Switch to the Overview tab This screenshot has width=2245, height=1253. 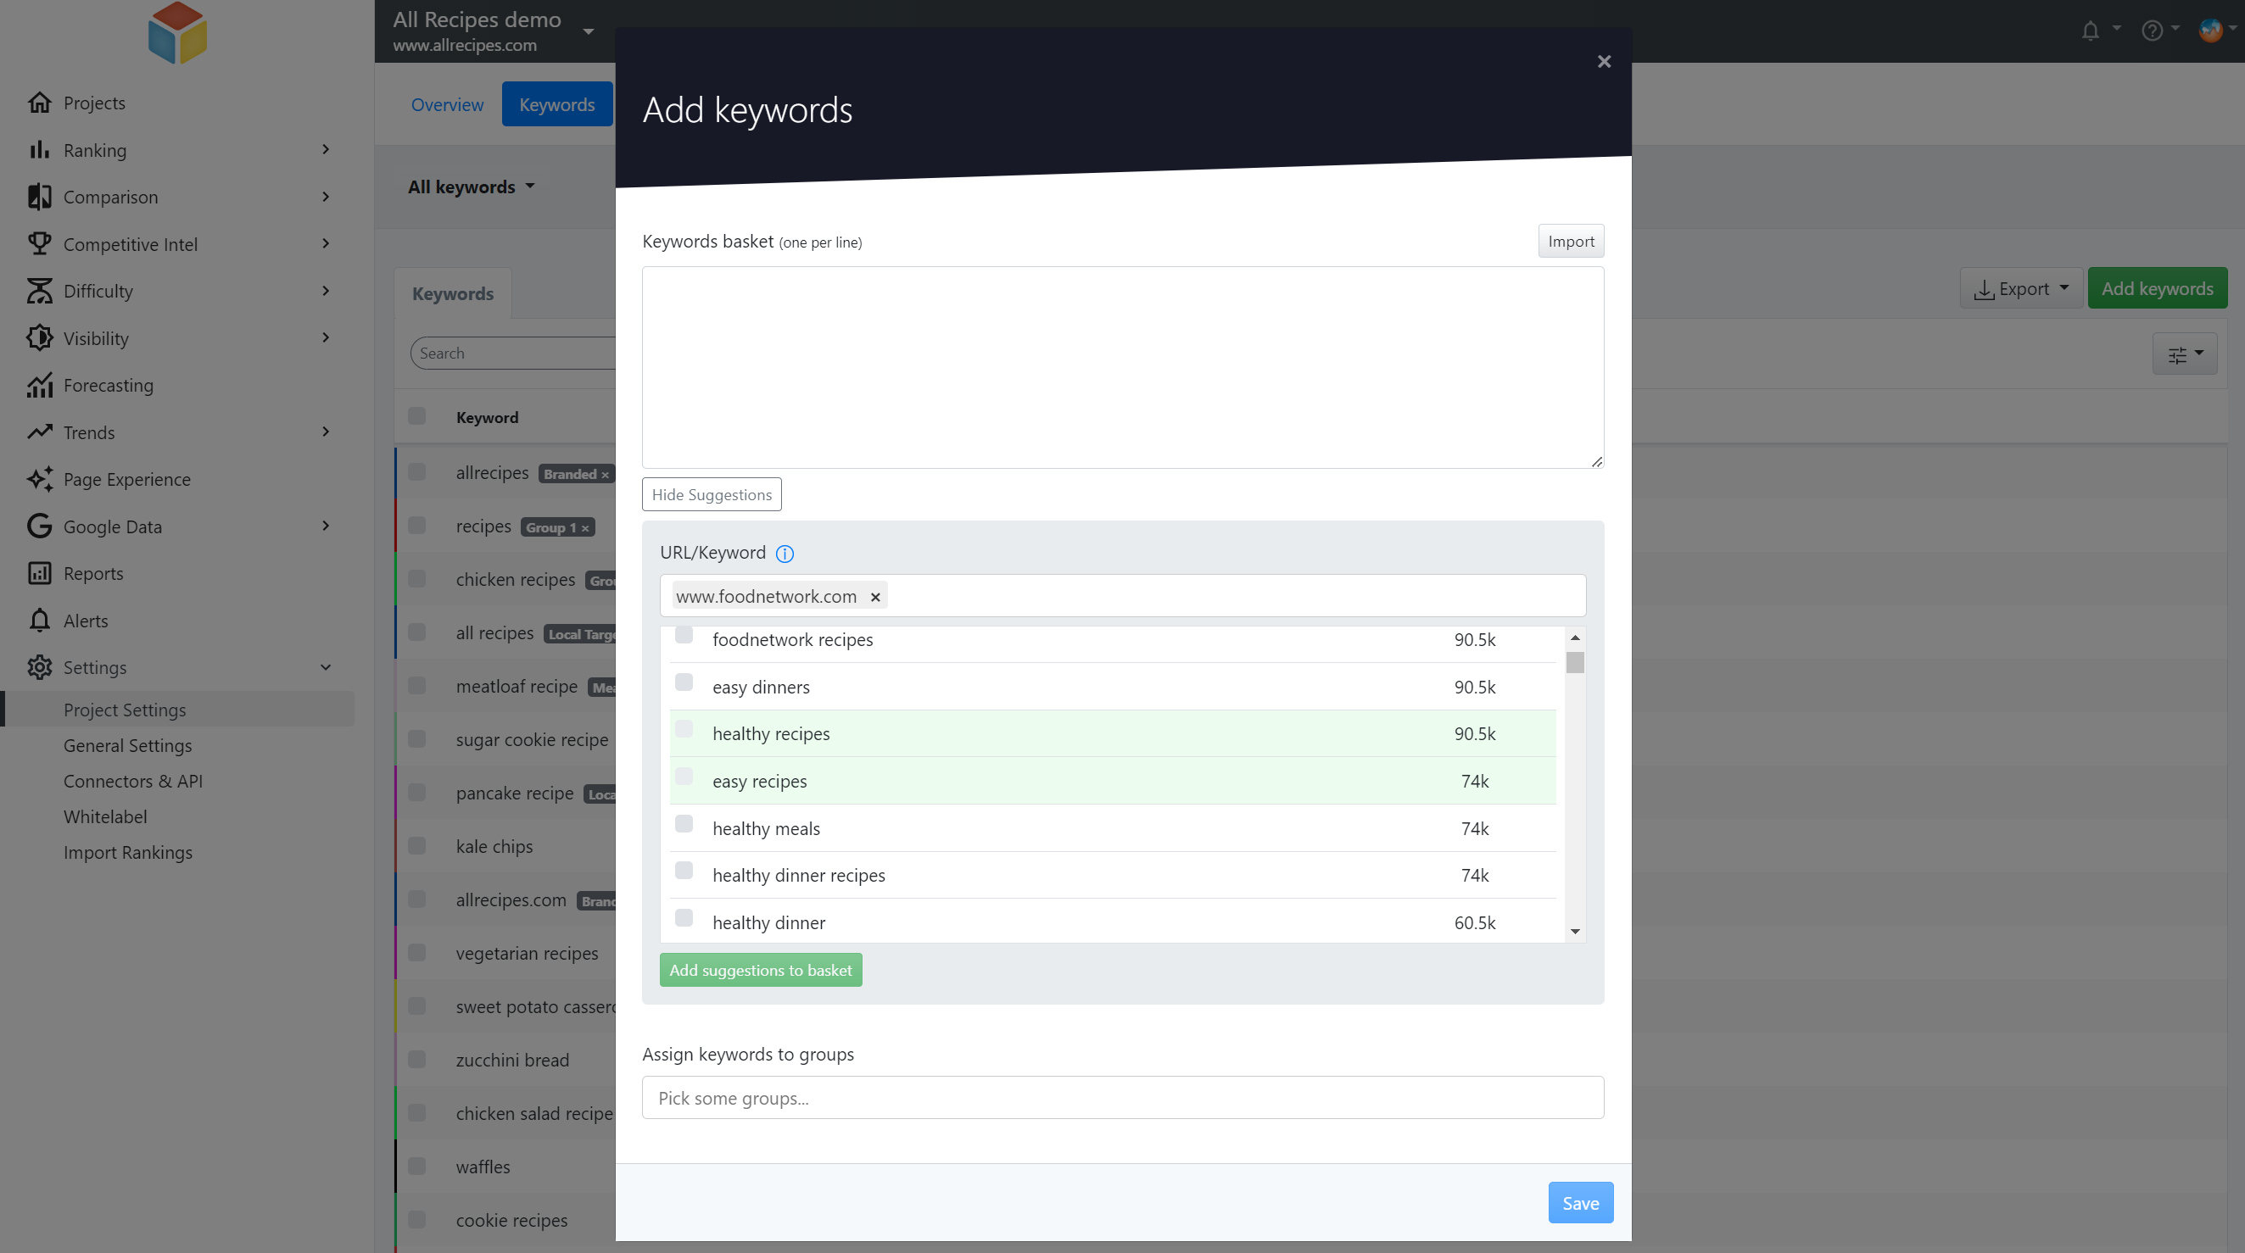[x=447, y=104]
